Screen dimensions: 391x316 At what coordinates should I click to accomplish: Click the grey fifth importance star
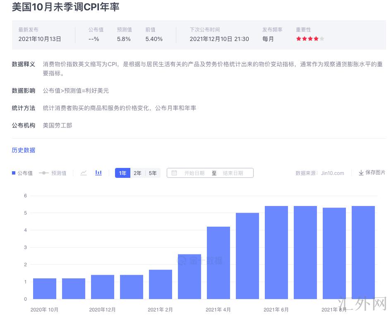click(322, 39)
